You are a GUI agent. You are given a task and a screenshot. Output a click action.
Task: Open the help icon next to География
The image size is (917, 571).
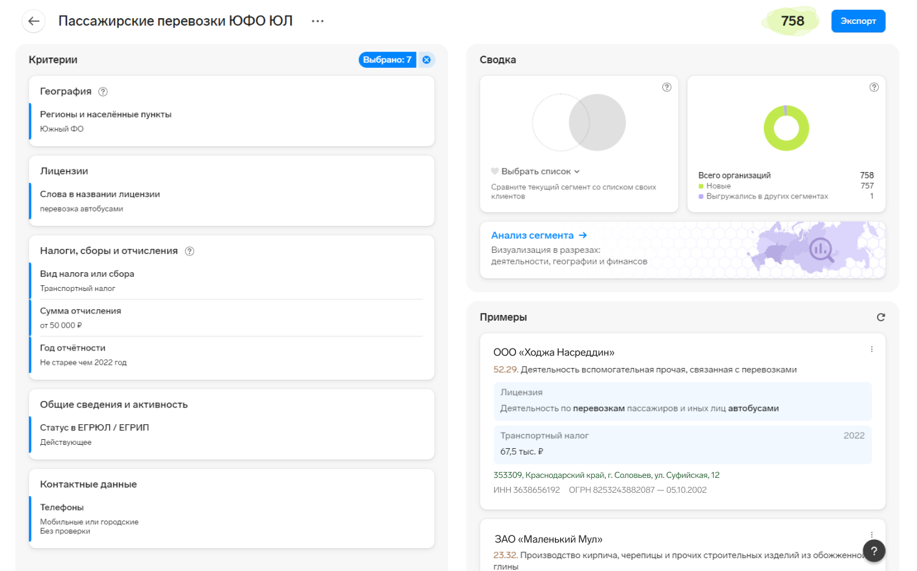pos(103,92)
